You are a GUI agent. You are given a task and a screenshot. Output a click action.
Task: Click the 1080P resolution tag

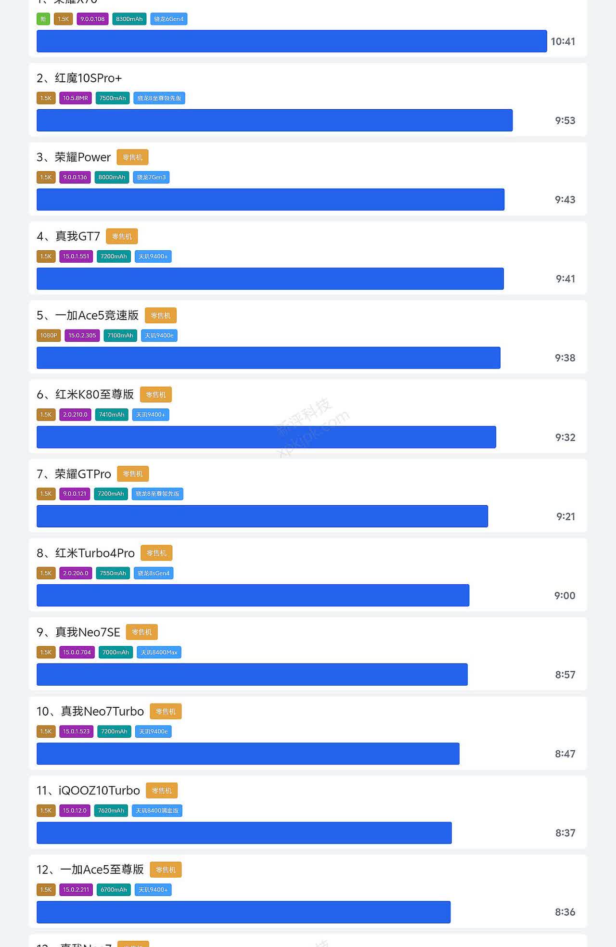click(49, 335)
